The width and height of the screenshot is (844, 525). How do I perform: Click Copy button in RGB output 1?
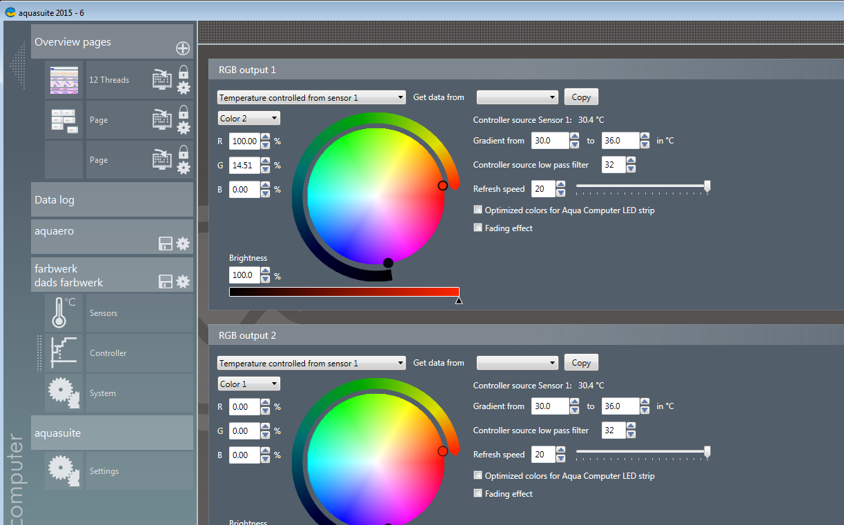click(581, 97)
